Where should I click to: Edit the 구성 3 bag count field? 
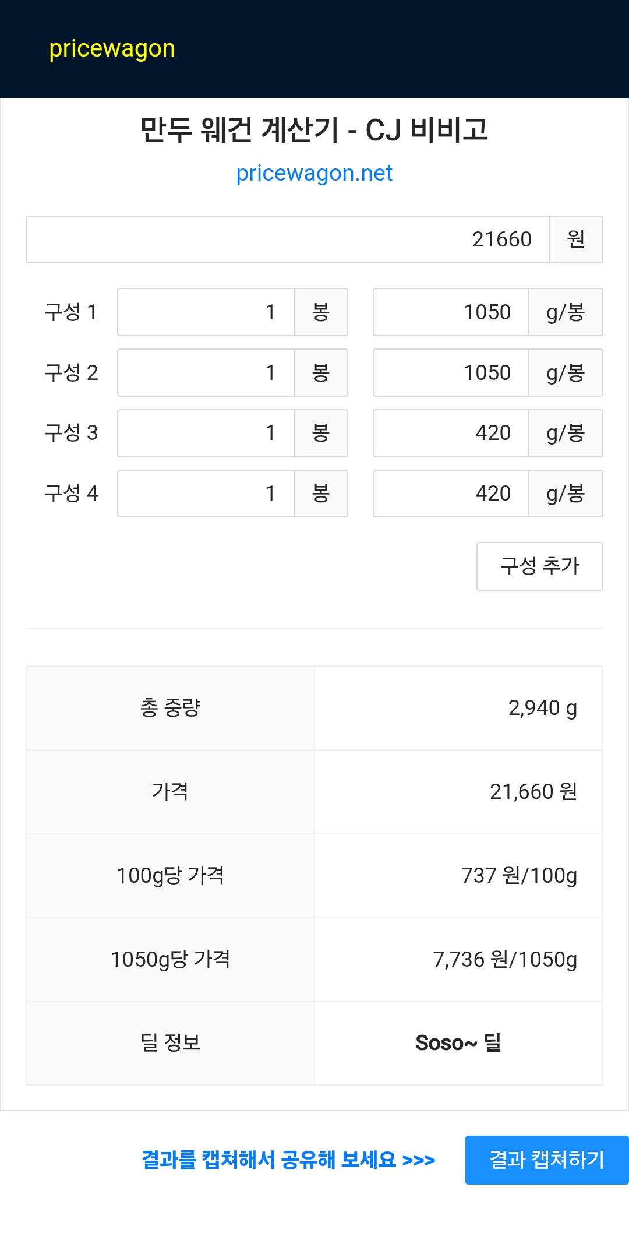coord(206,433)
